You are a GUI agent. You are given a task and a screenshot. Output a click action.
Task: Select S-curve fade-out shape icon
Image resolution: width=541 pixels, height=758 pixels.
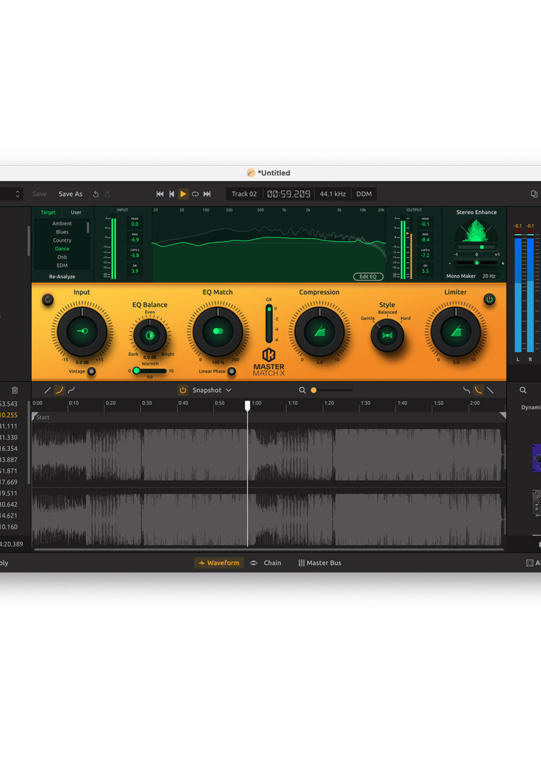point(466,390)
